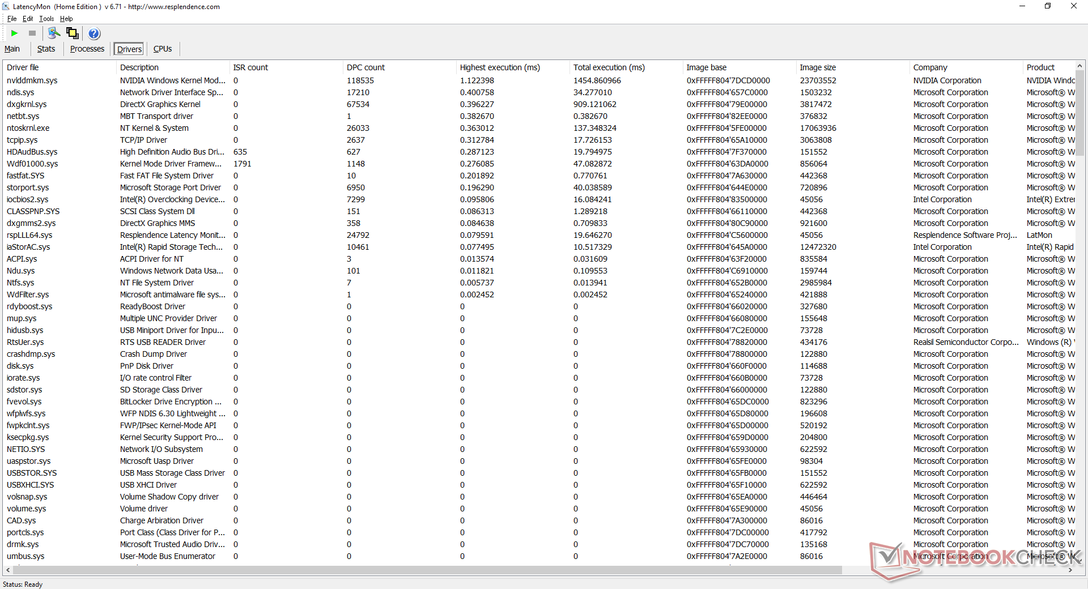Select the CLASSPNP.SYS driver row

tap(539, 211)
